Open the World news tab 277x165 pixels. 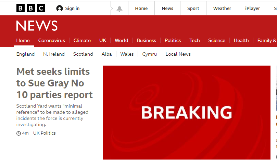click(x=121, y=40)
